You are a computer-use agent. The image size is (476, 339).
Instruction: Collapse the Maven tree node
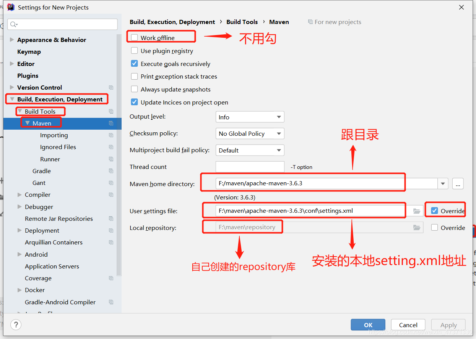tap(27, 123)
